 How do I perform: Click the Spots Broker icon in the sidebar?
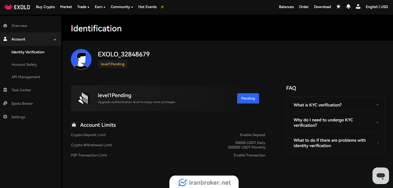(5, 104)
